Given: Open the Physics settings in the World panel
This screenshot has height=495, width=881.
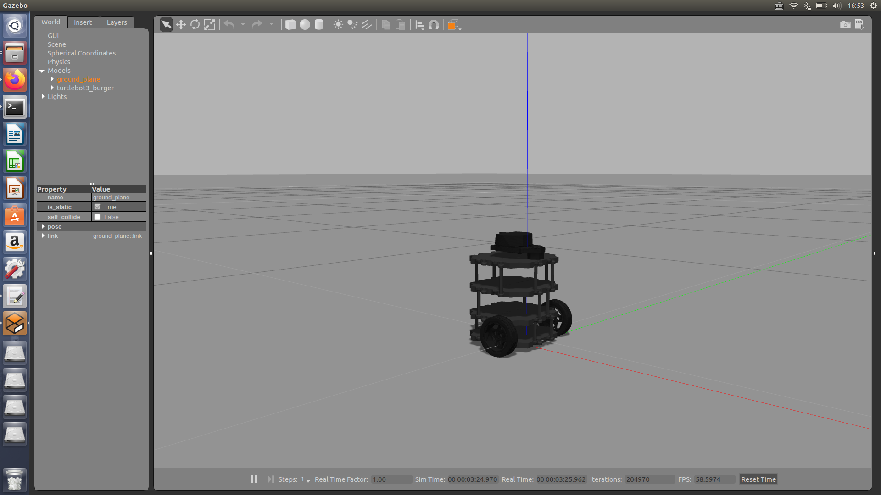Looking at the screenshot, I should (59, 61).
